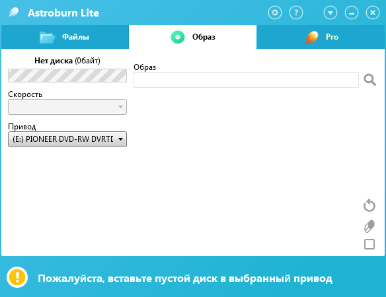Browse for image with magnifier icon
This screenshot has height=297, width=386.
pyautogui.click(x=369, y=80)
